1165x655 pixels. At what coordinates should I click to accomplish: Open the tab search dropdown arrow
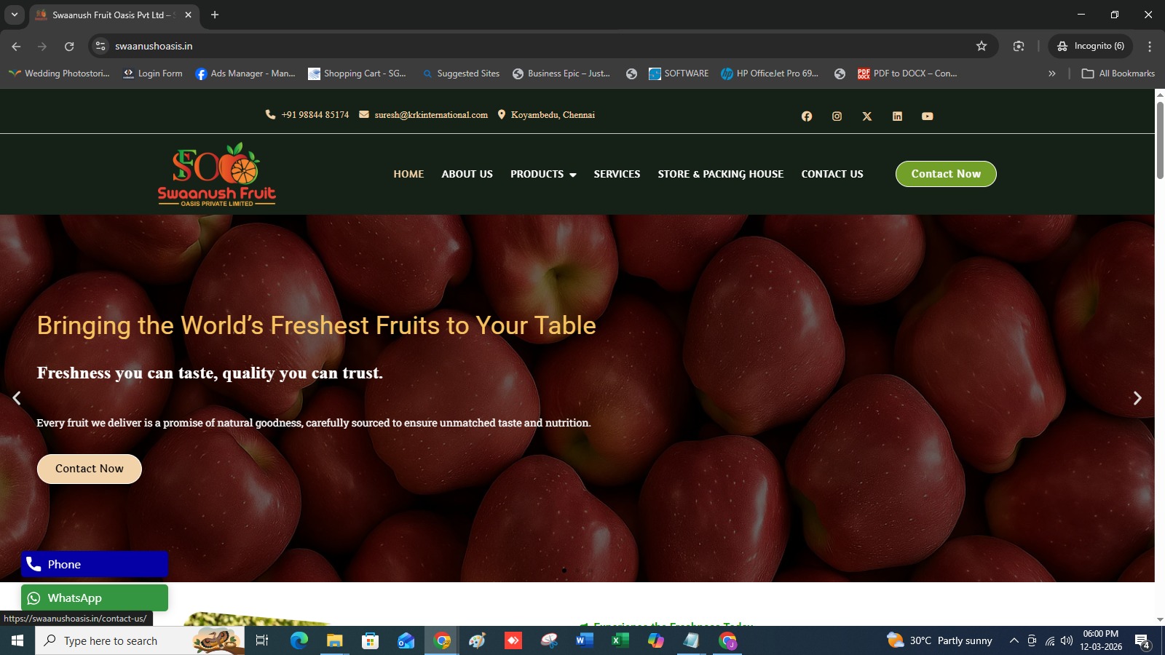[x=14, y=15]
